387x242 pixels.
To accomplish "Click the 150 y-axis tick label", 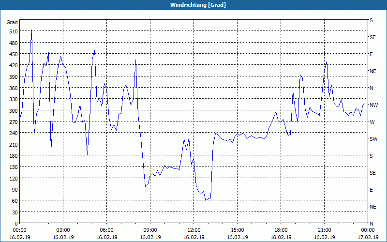I will click(x=13, y=167).
